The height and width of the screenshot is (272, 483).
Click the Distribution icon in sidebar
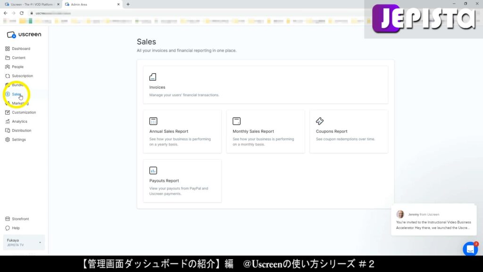(x=8, y=130)
